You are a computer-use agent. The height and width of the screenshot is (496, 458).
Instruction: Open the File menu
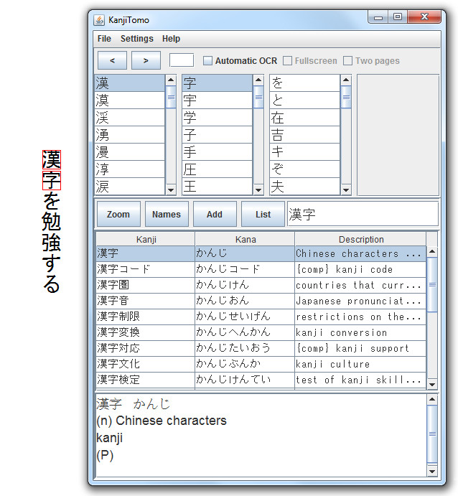tap(104, 39)
